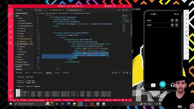Tap the music folder icon in phone bottom nav
The height and width of the screenshot is (109, 194).
pos(153,85)
